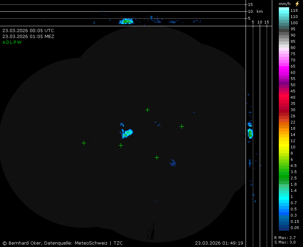This screenshot has height=247, width=303.
Task: Click the 00:05 UTC timestamp
Action: click(28, 31)
